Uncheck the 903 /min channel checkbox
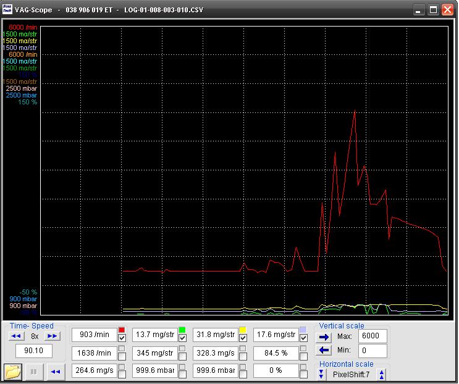Viewport: 459px width, 384px height. 122,338
